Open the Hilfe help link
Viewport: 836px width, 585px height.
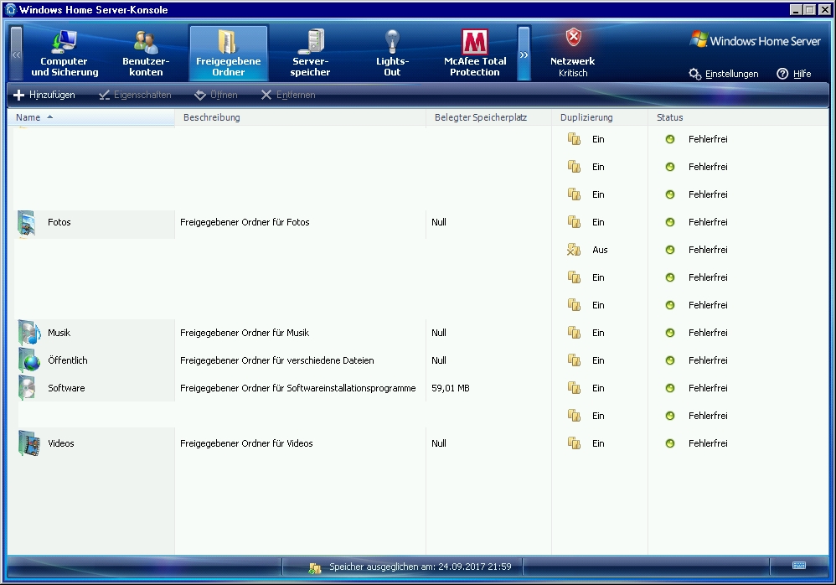pos(794,74)
